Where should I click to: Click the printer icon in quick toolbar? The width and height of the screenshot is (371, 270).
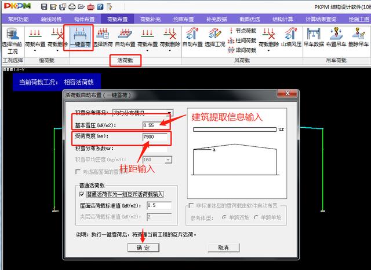72,7
